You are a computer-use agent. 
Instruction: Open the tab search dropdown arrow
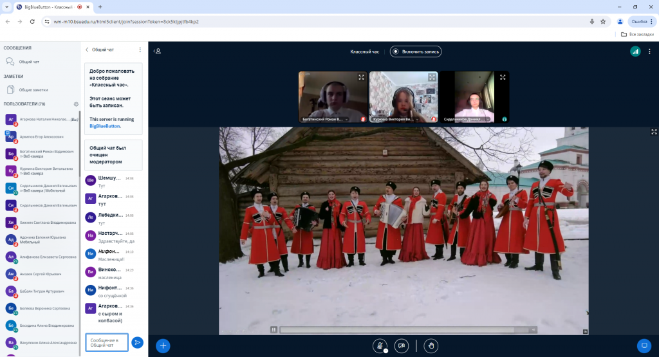tap(6, 6)
